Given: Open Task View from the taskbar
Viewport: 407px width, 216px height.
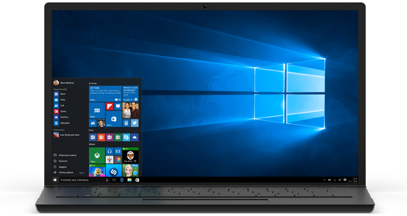Looking at the screenshot, I should pos(114,179).
